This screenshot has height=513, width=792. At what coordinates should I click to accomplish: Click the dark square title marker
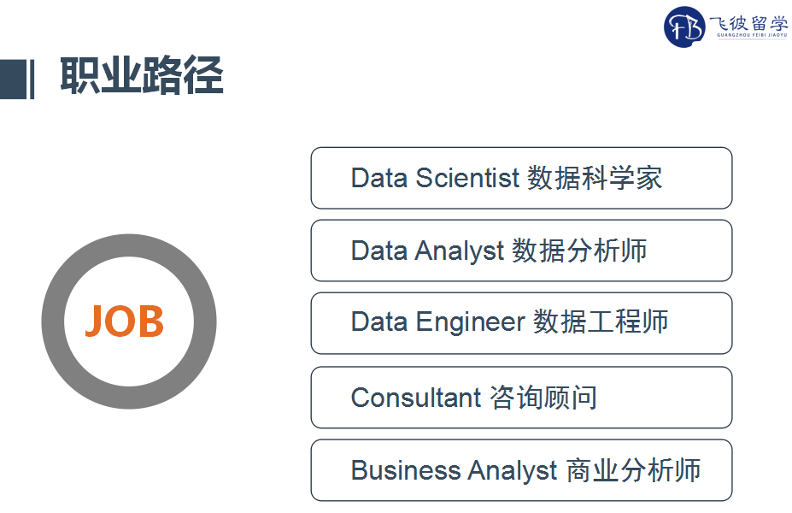[13, 80]
